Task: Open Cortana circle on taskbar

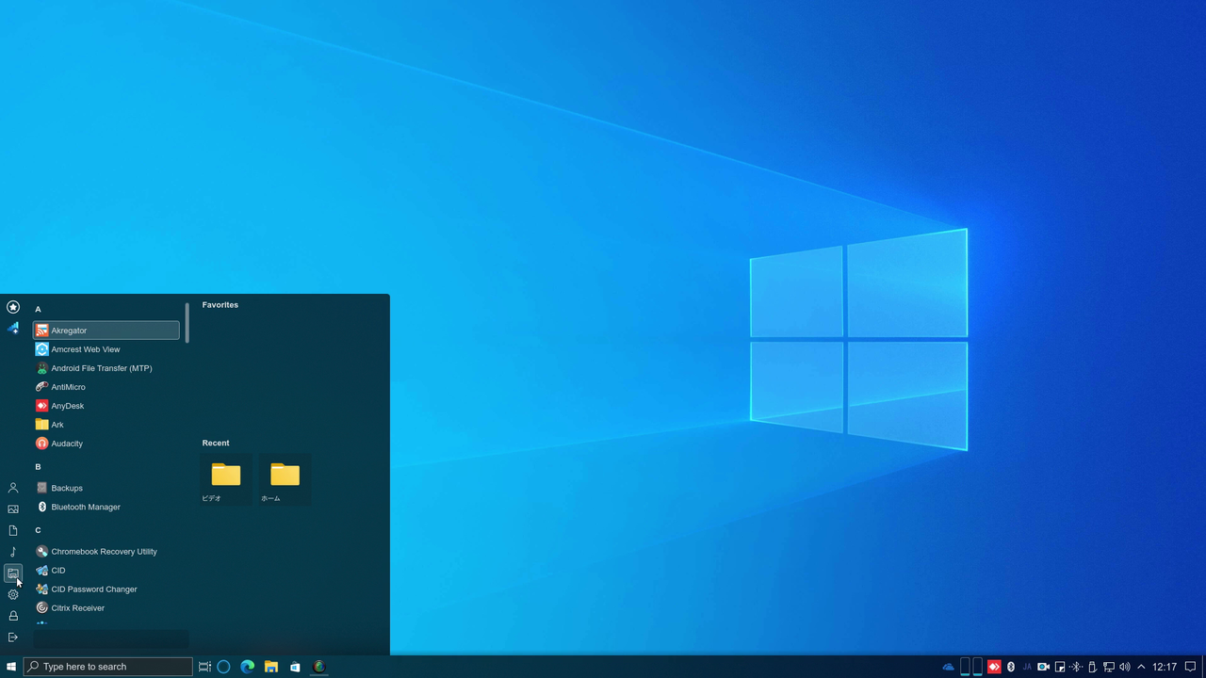Action: point(223,667)
